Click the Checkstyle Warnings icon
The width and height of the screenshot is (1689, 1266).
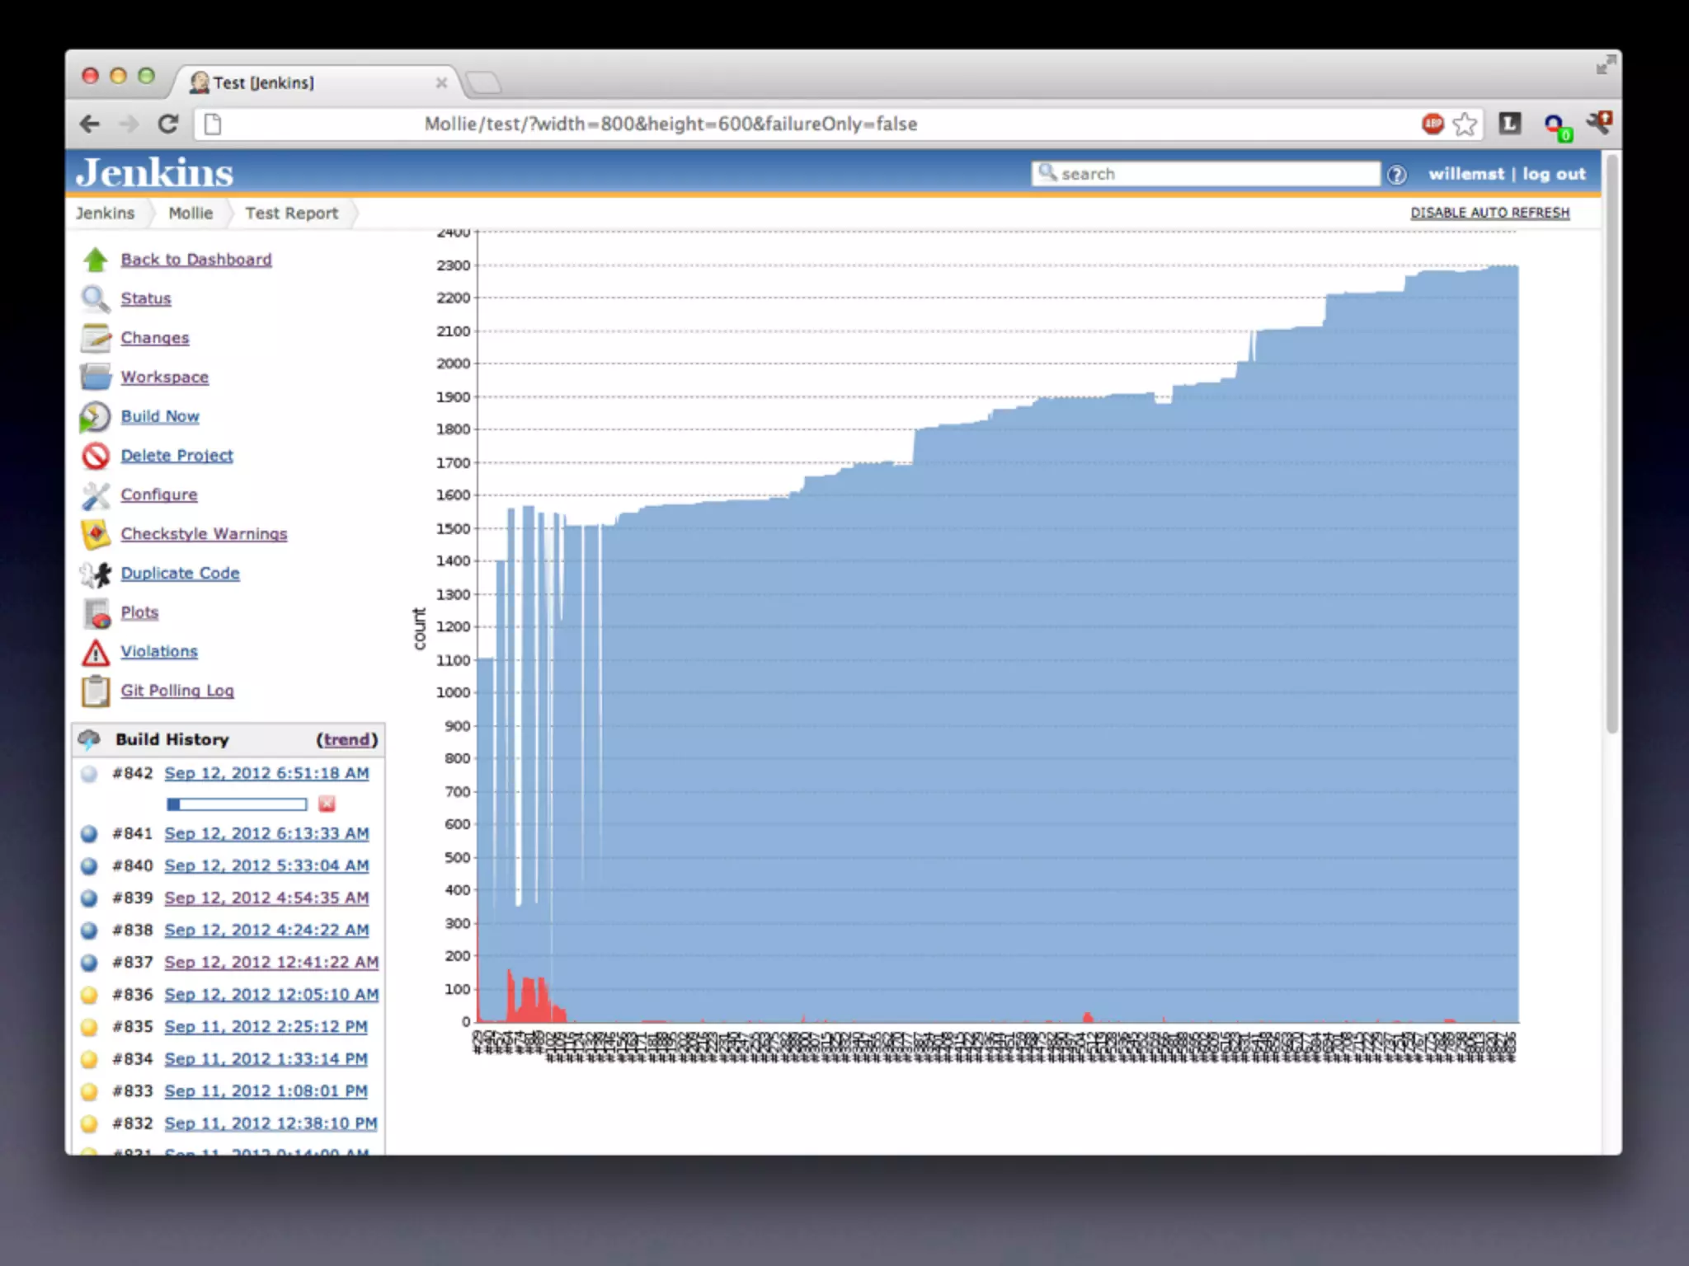click(96, 534)
